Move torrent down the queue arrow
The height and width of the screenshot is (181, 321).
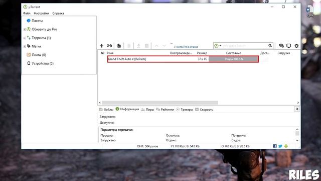coord(165,46)
